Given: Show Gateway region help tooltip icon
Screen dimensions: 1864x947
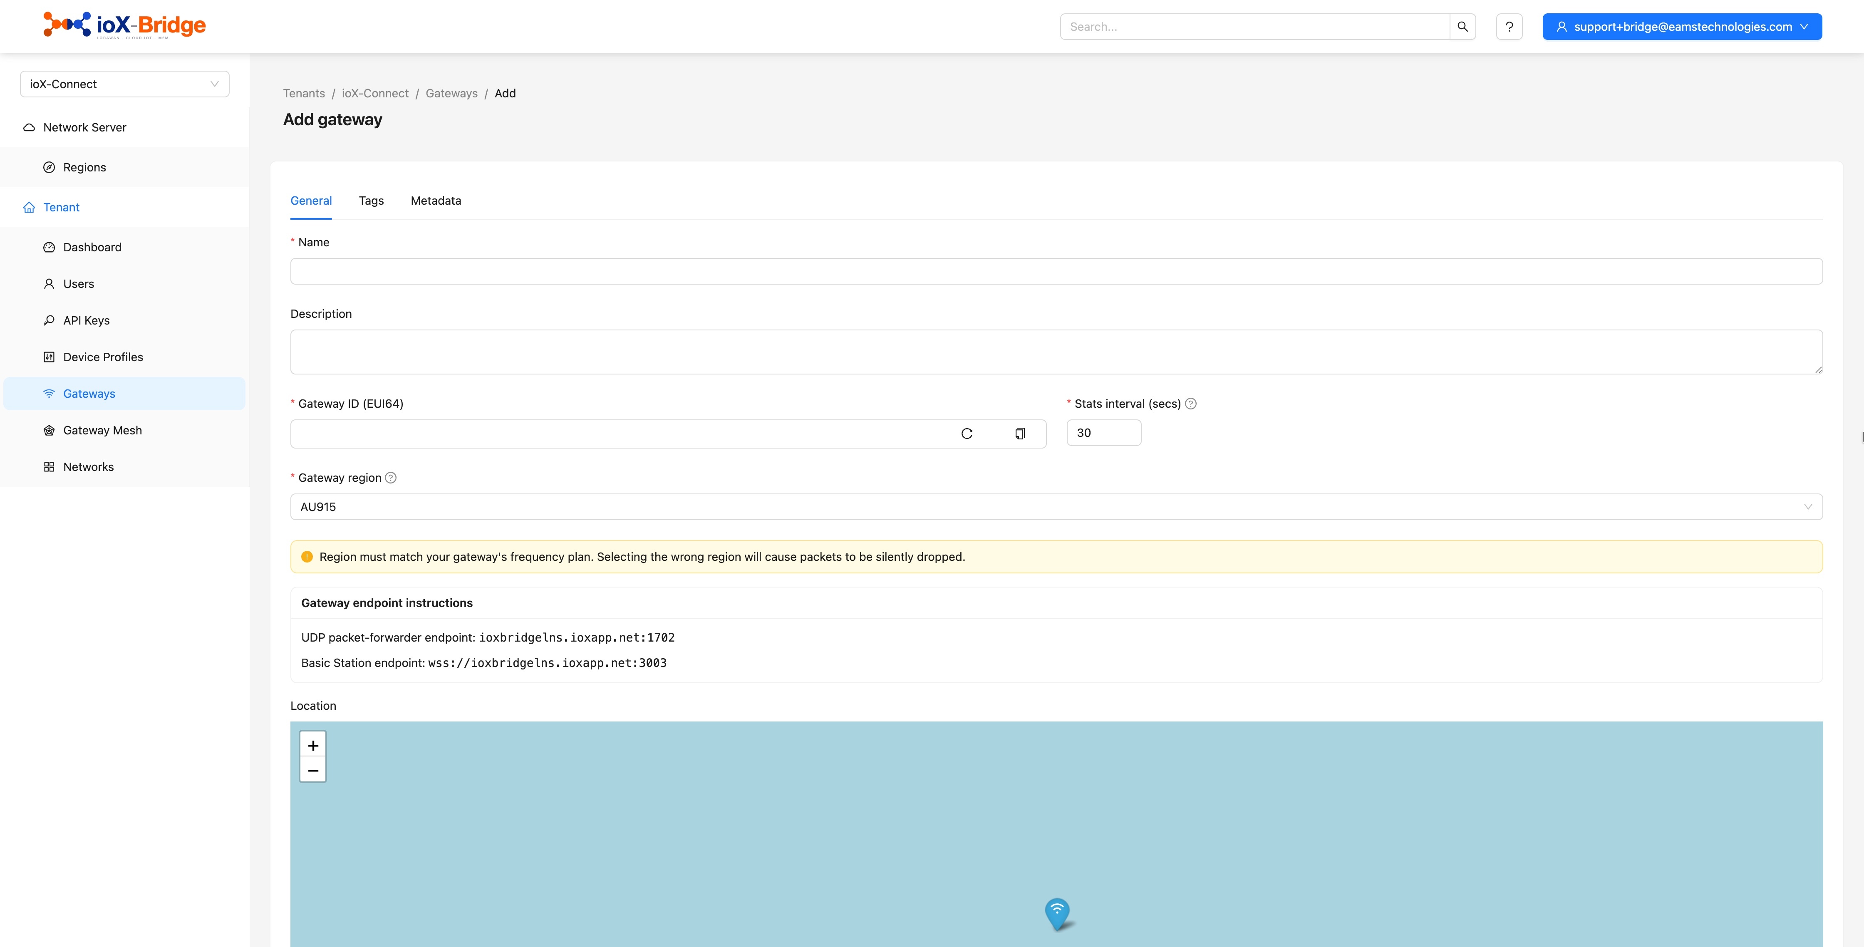Looking at the screenshot, I should (x=391, y=478).
